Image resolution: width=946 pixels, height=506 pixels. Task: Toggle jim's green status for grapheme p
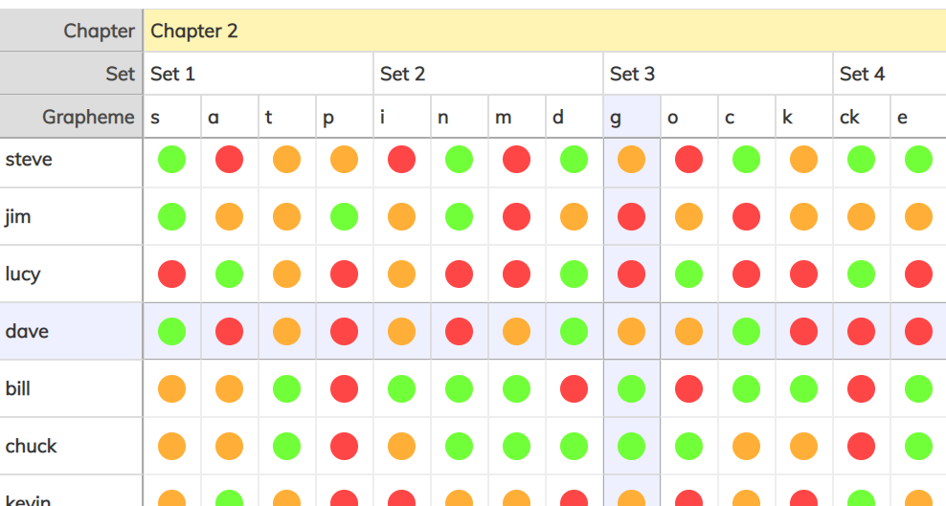tap(344, 217)
